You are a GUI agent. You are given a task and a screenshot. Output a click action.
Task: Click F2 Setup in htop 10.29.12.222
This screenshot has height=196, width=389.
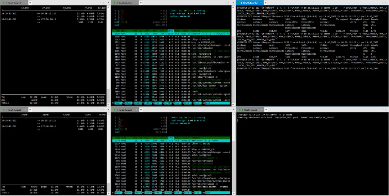tap(126, 192)
